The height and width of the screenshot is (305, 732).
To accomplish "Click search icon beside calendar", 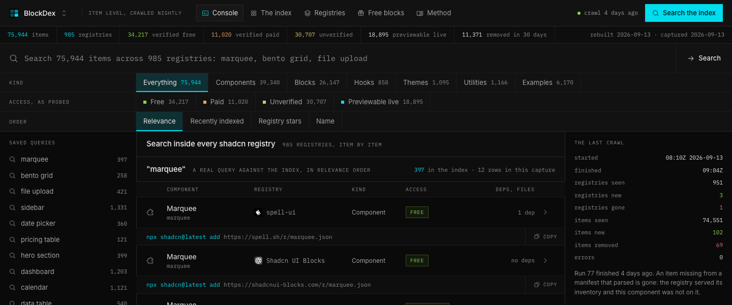I will tap(13, 288).
